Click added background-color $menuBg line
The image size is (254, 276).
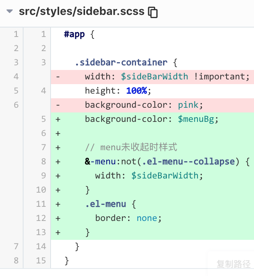pos(152,119)
